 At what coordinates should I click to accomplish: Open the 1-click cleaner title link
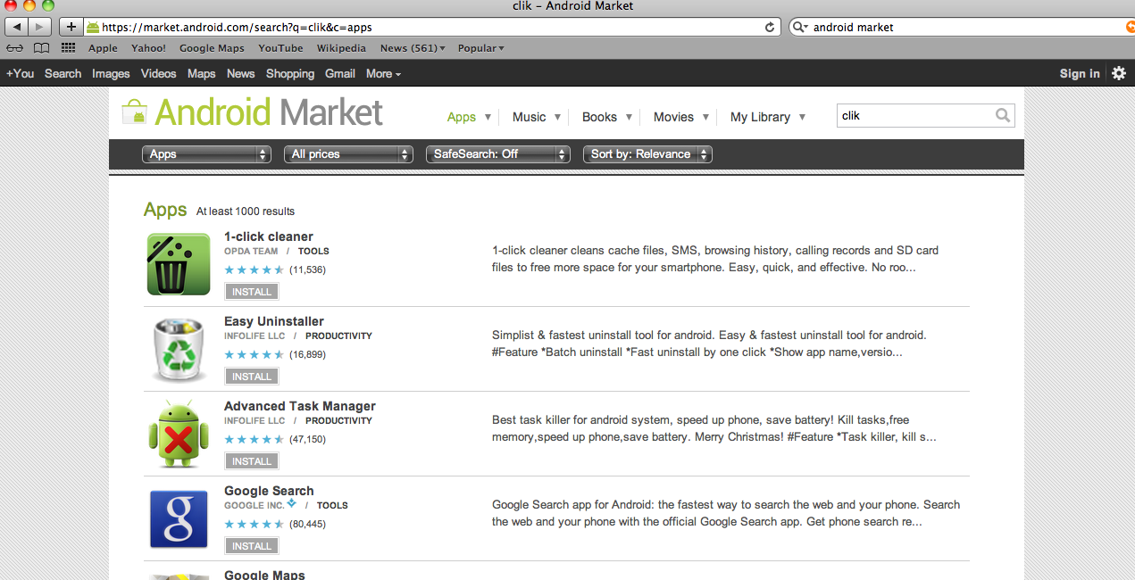(x=269, y=236)
